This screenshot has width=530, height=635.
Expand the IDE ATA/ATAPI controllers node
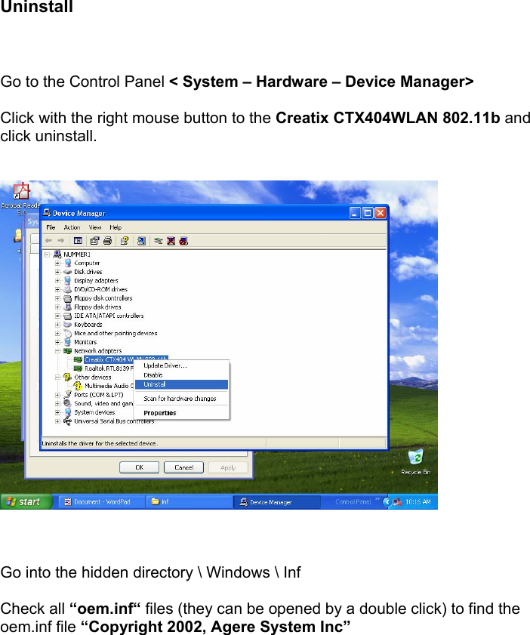[x=57, y=316]
